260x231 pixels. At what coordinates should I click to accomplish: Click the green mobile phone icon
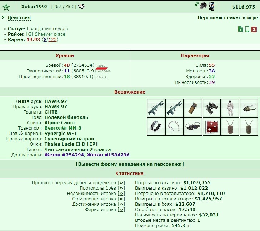[247, 29]
